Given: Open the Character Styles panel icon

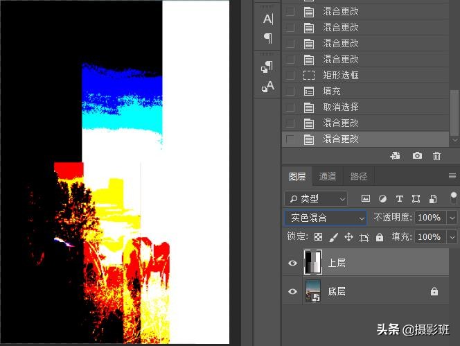Looking at the screenshot, I should [x=267, y=86].
